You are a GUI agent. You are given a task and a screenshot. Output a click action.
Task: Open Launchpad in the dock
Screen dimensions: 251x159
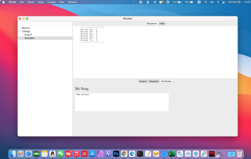click(20, 154)
